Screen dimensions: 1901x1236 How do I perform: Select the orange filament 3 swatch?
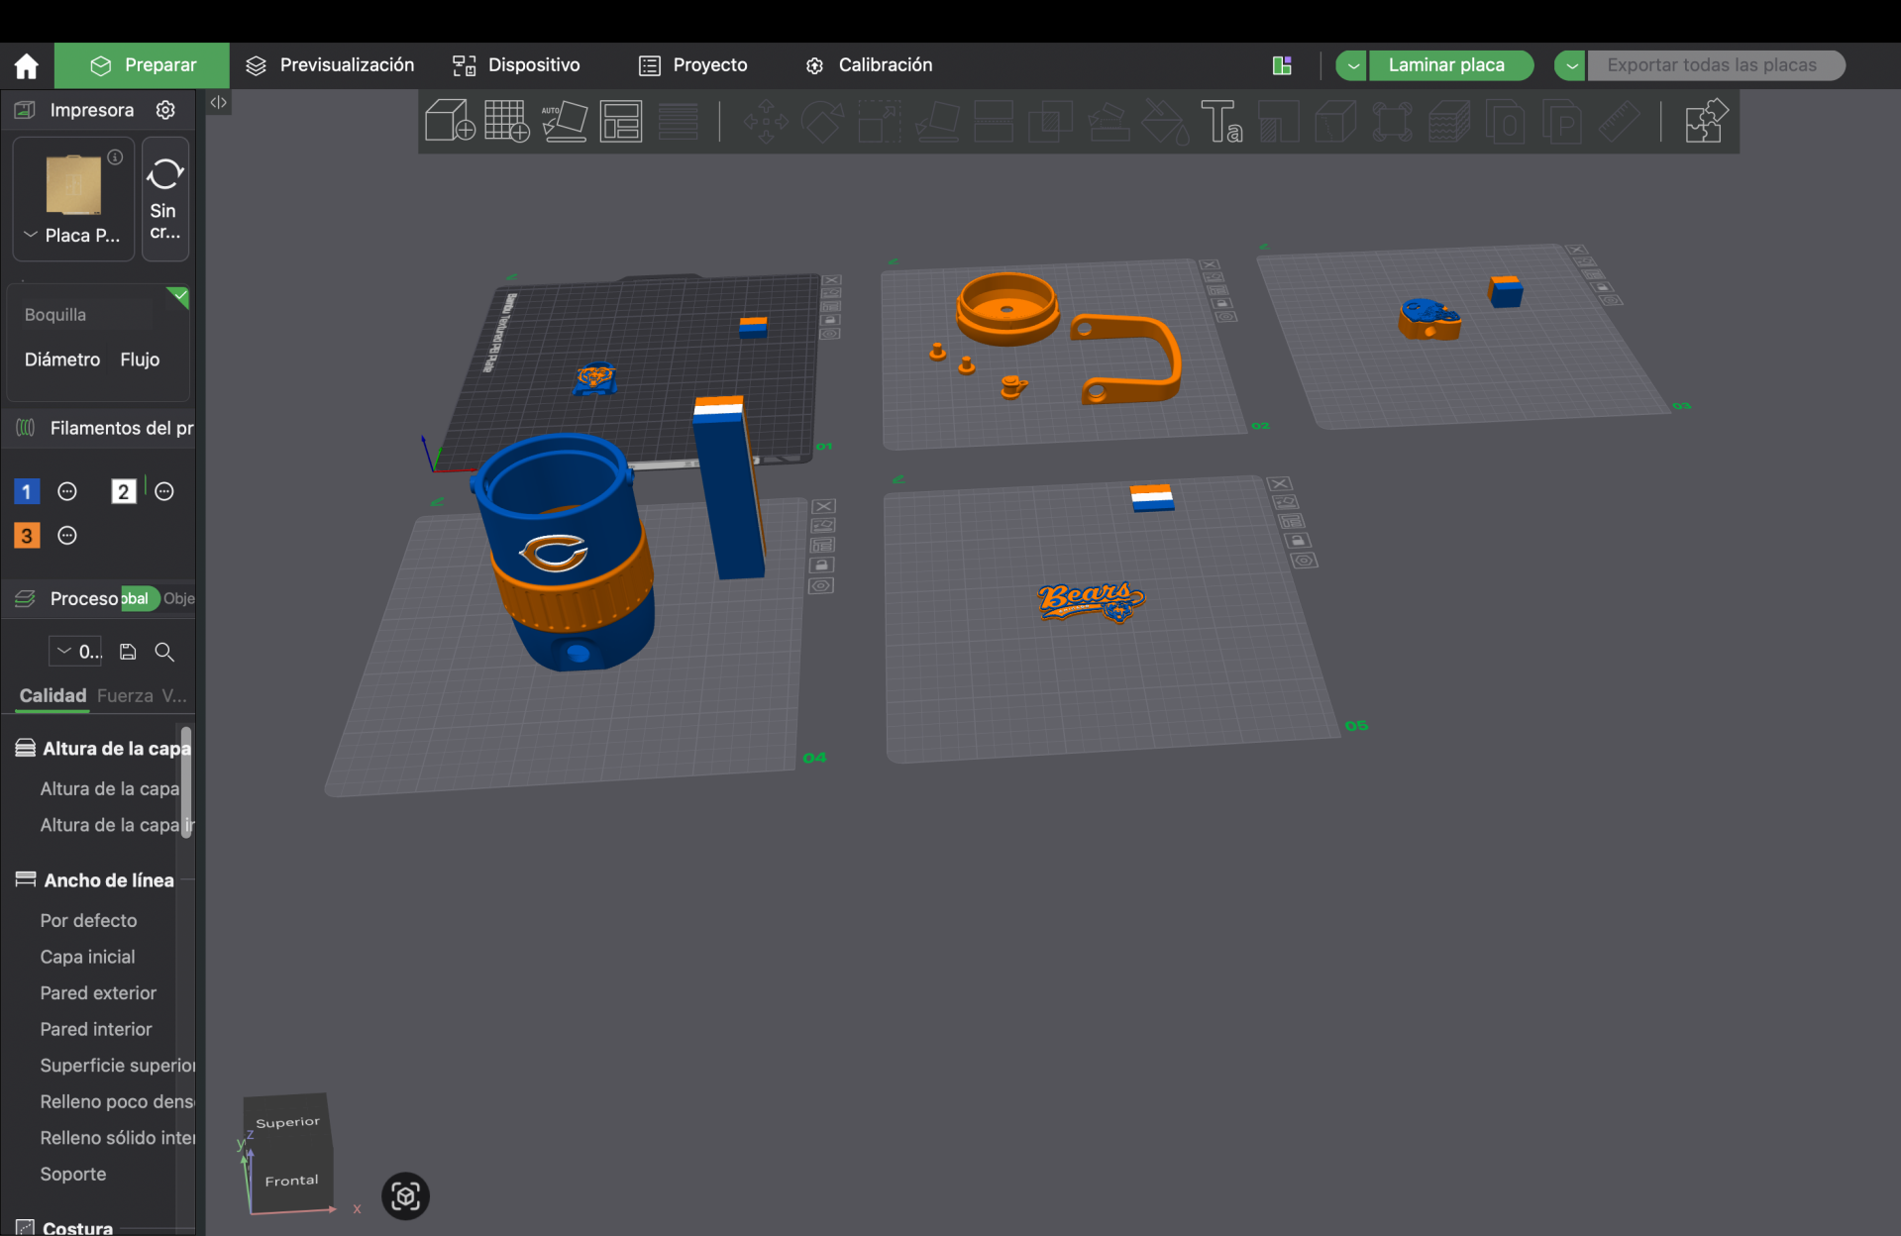coord(27,536)
